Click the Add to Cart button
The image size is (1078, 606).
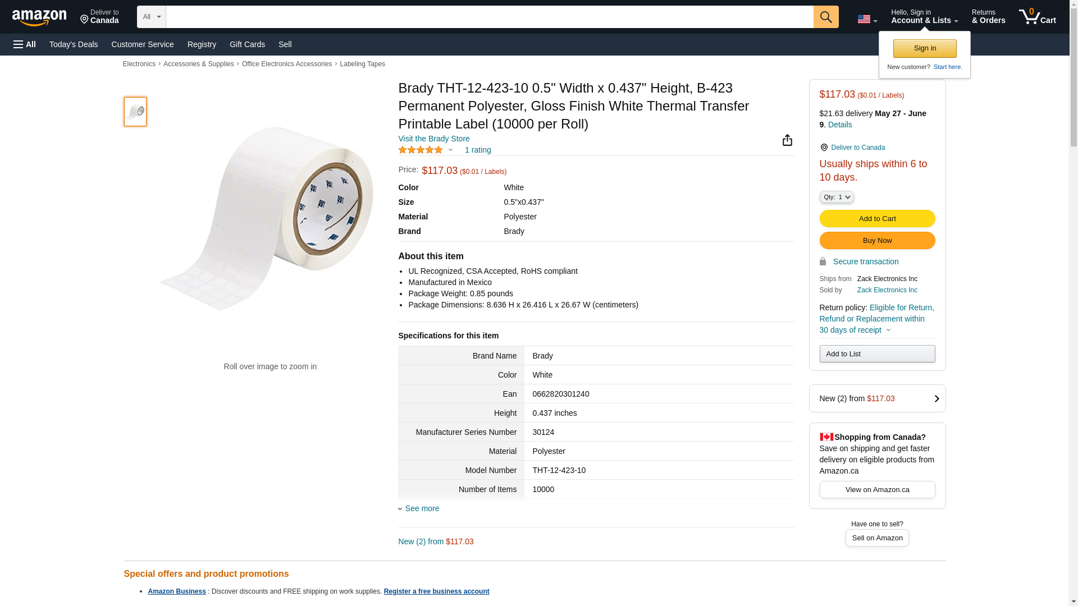876,218
